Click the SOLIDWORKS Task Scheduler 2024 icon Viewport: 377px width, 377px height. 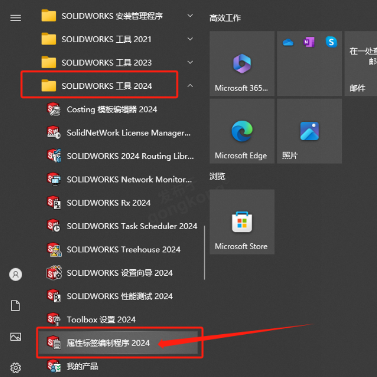[x=54, y=226]
